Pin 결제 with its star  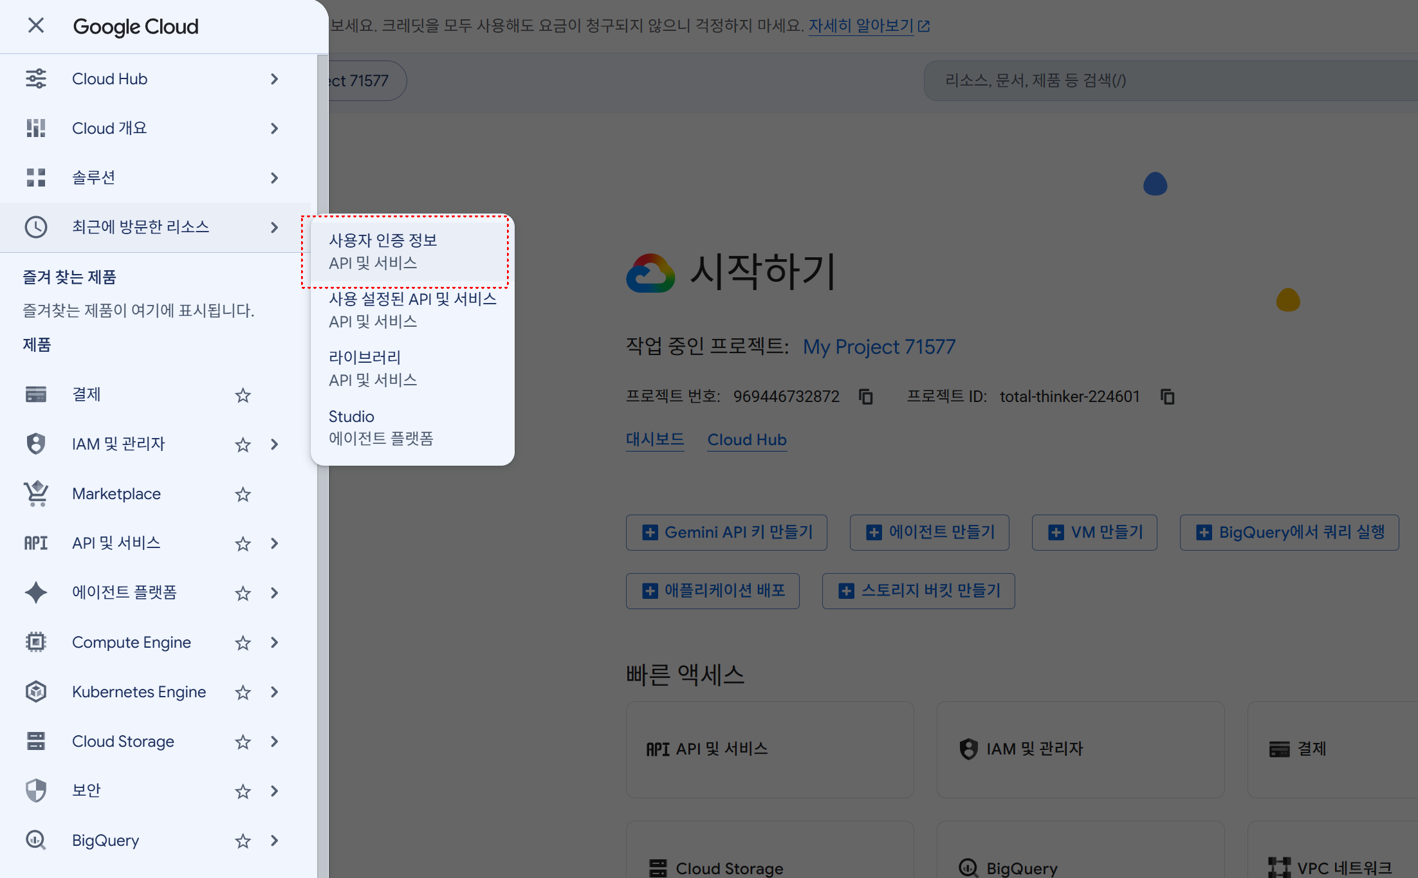(243, 395)
